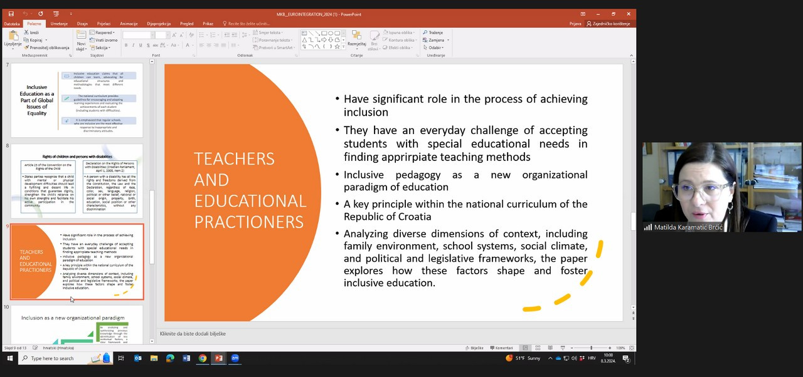The height and width of the screenshot is (377, 803).
Task: Open Zoom app in Windows taskbar
Action: [235, 358]
